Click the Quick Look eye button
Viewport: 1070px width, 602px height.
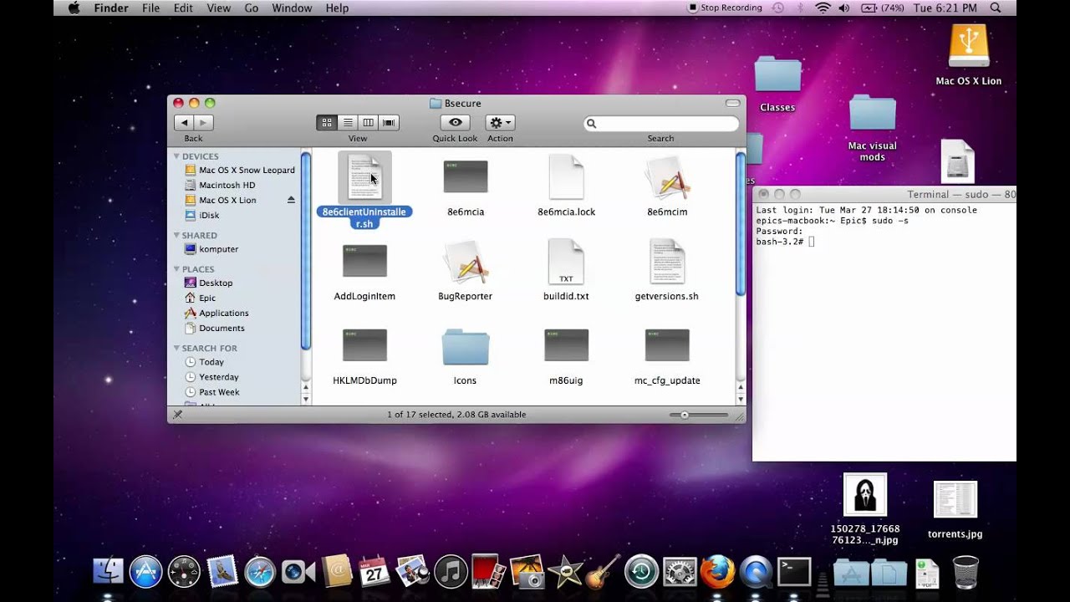click(455, 123)
